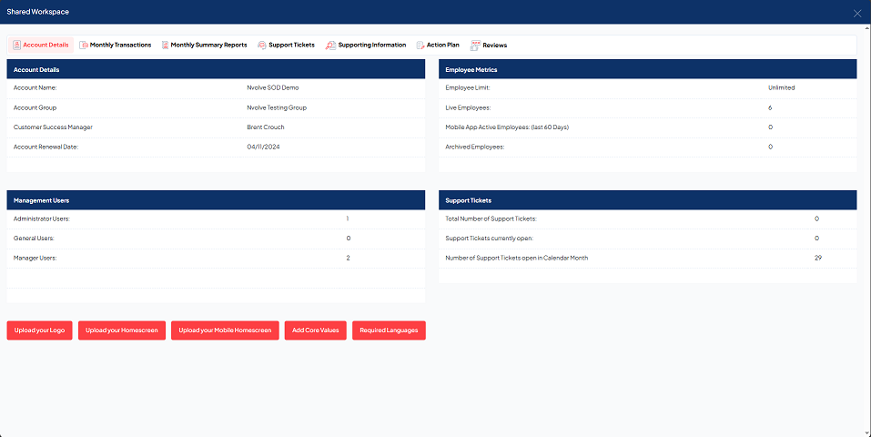This screenshot has height=437, width=871.
Task: Click the Monthly Transactions tab icon
Action: click(x=84, y=45)
